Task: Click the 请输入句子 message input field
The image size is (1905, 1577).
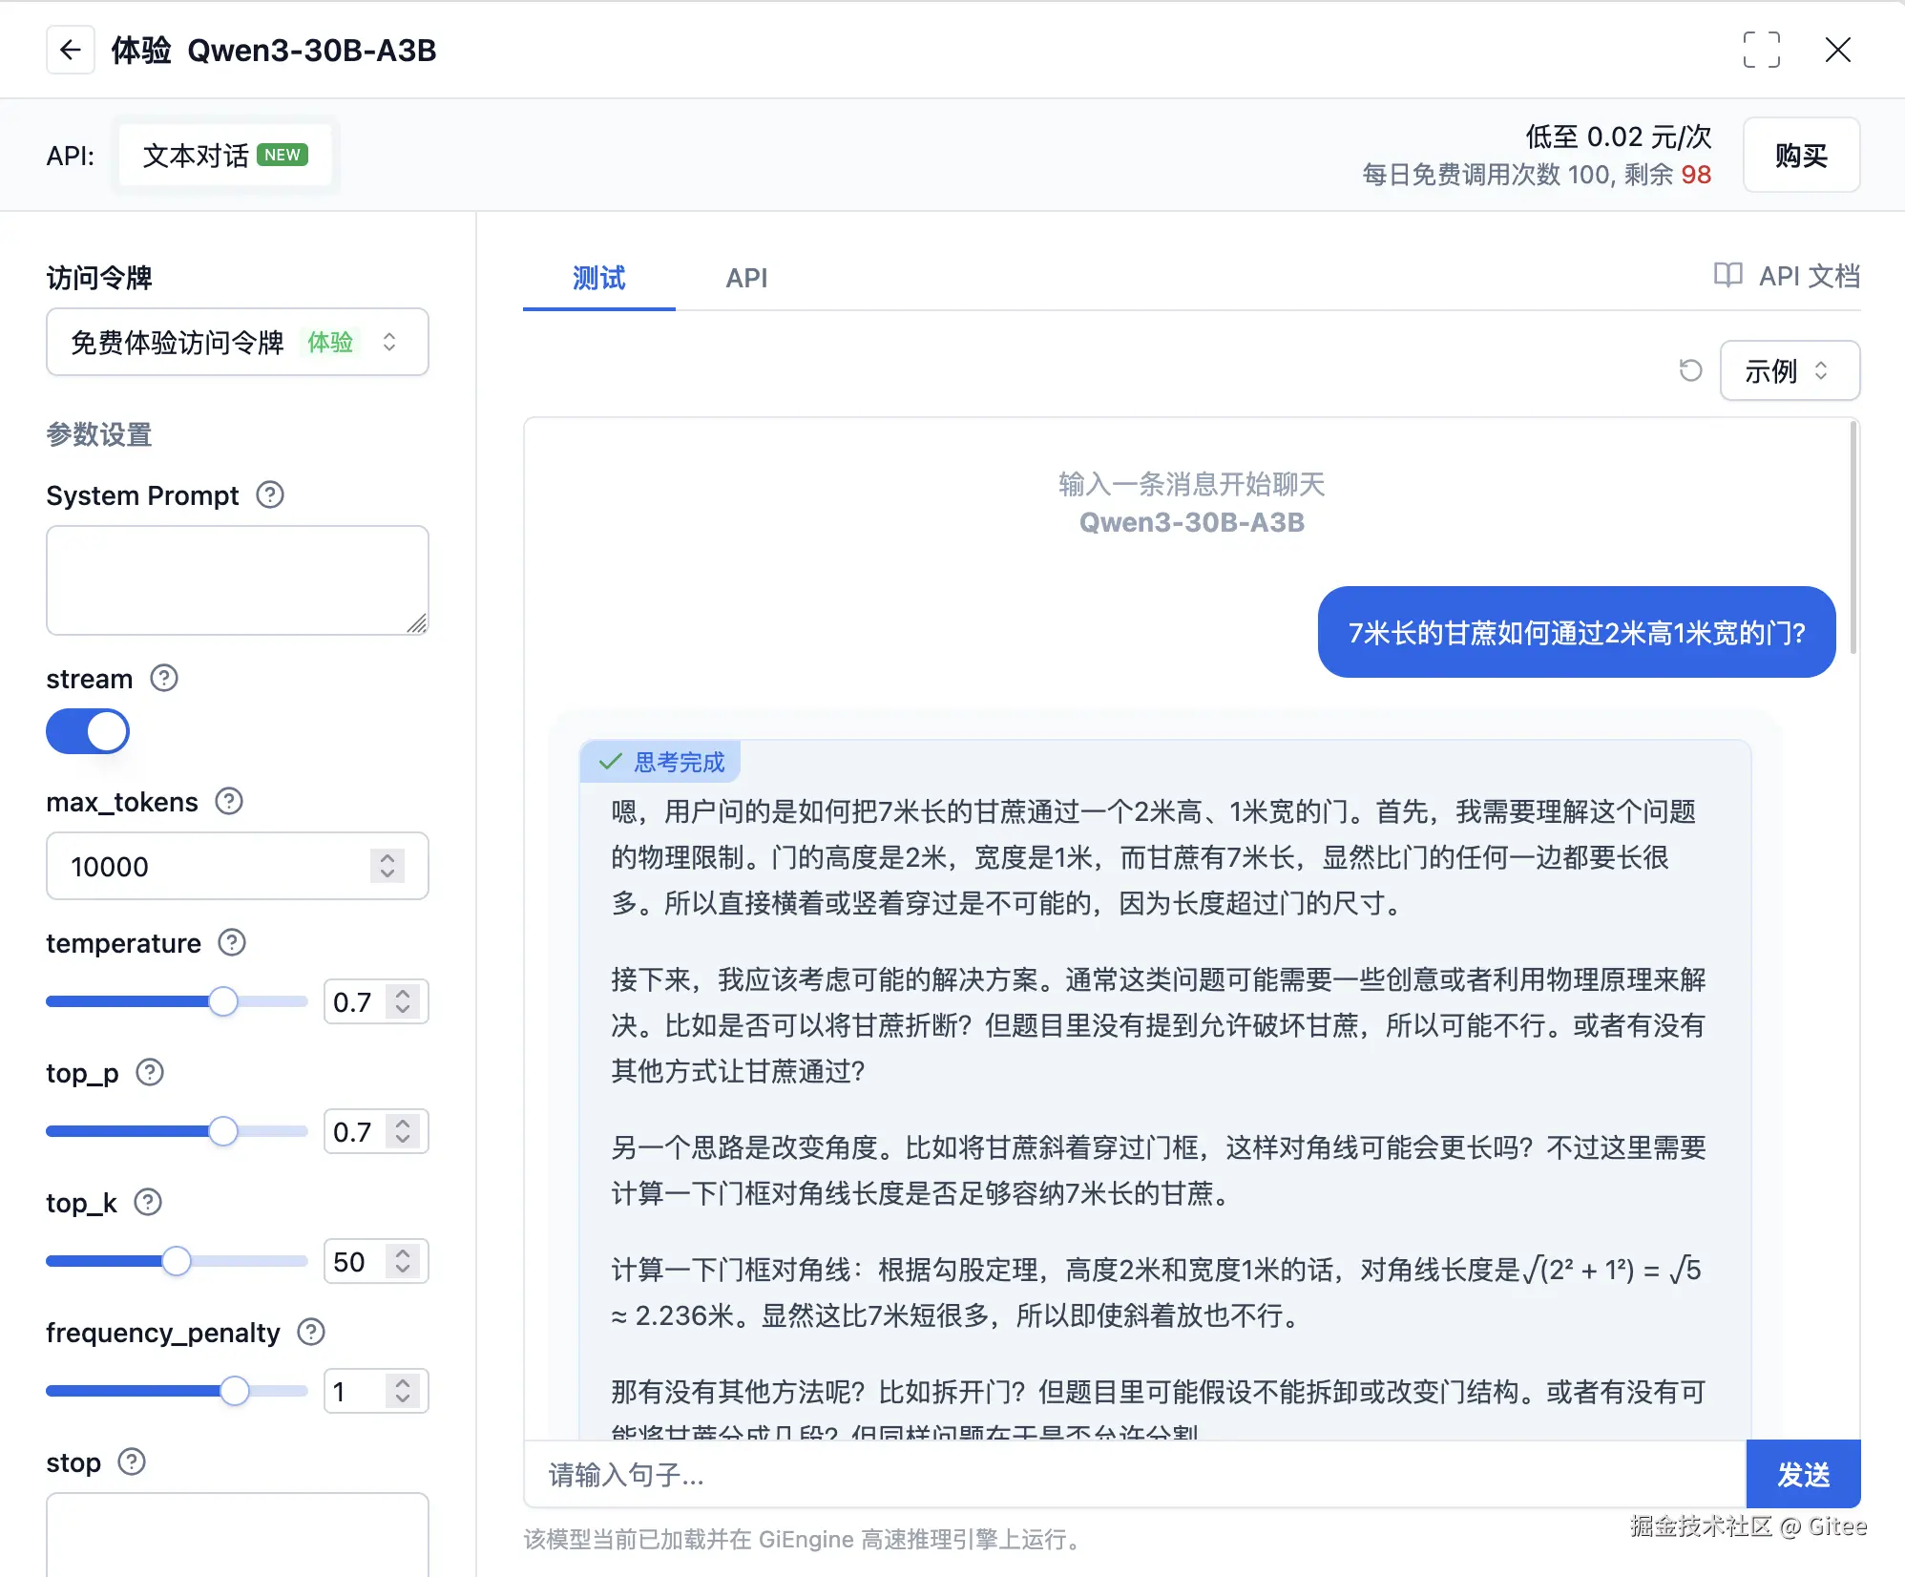Action: coord(1134,1475)
